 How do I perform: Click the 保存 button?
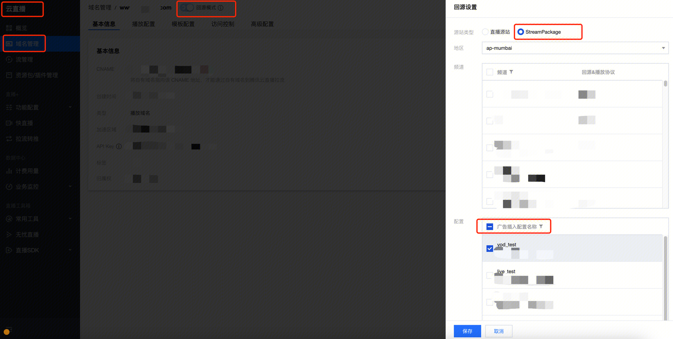point(468,331)
